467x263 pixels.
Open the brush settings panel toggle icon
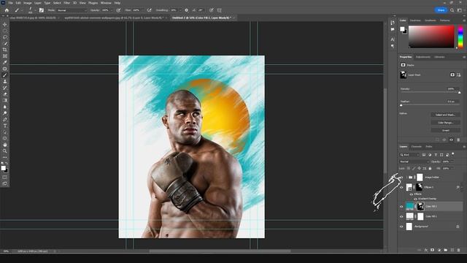[x=42, y=10]
